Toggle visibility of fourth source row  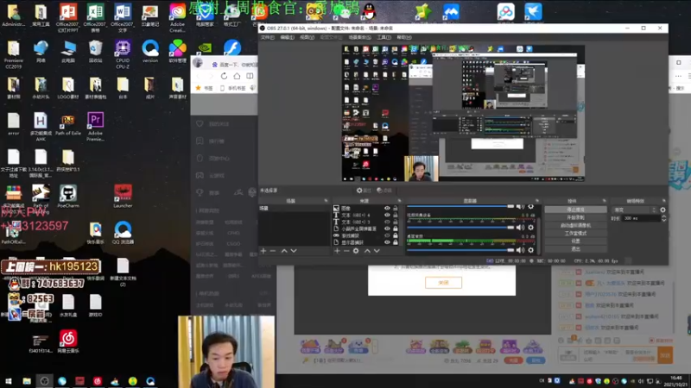tap(387, 228)
